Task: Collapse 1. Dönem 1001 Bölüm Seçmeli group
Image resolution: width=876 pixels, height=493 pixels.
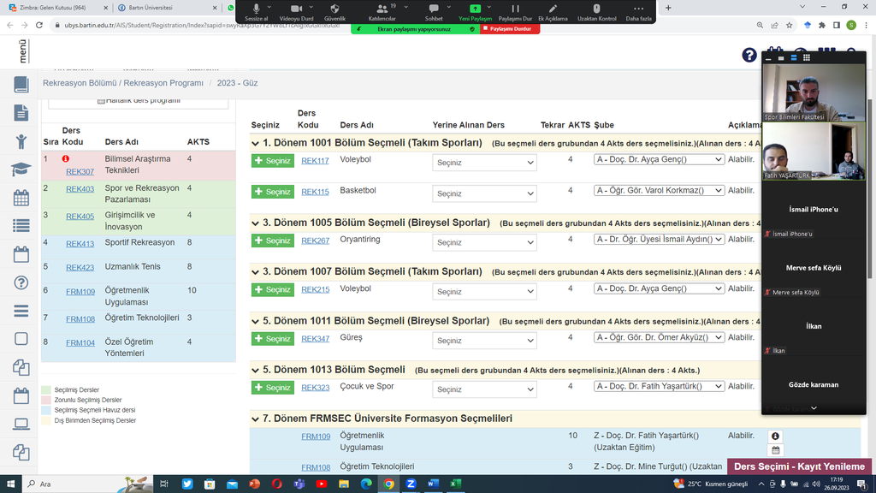Action: pyautogui.click(x=256, y=143)
